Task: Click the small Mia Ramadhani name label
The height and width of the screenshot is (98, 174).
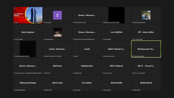Action: [x=49, y=39]
